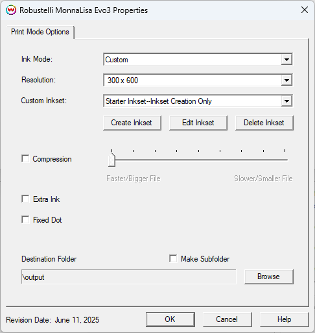The height and width of the screenshot is (333, 315).
Task: Click the Wasatch app icon in title bar
Action: [x=11, y=10]
